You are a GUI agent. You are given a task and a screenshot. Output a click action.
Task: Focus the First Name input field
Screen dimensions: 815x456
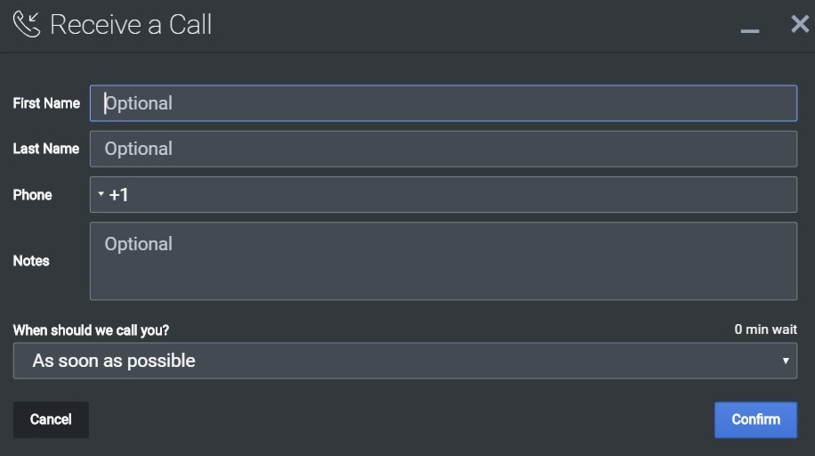coord(443,103)
